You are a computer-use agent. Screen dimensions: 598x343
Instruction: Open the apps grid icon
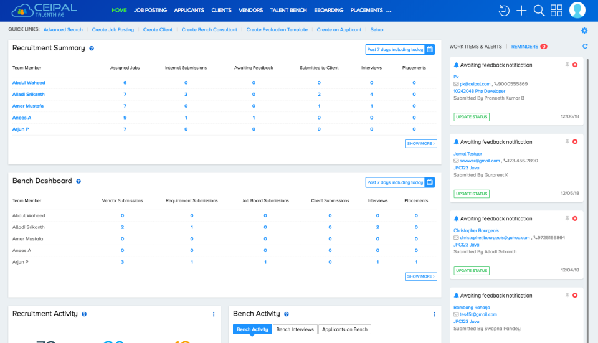click(556, 11)
